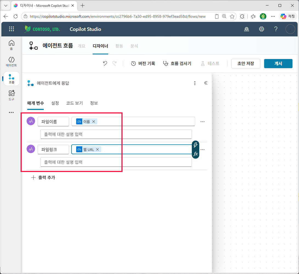Image resolution: width=299 pixels, height=274 pixels.
Task: Change the type icon for 파일링크
Action: (x=31, y=149)
